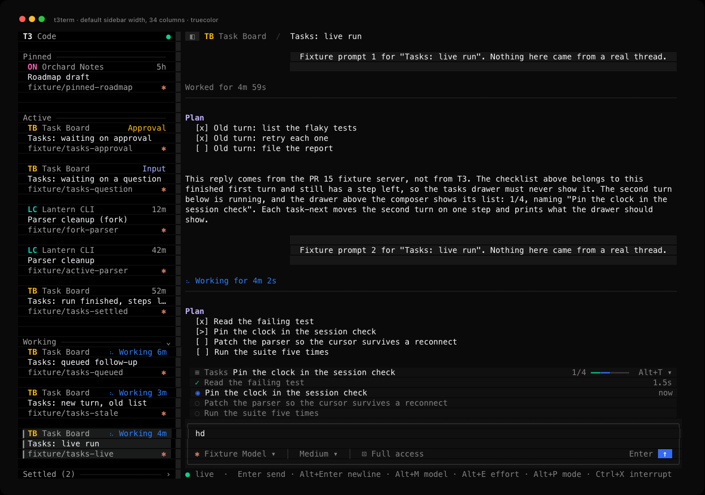Click the '1.5s' duration in the tasks drawer
This screenshot has width=705, height=495.
(x=663, y=382)
